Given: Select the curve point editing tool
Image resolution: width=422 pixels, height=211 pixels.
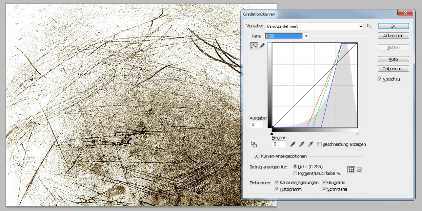Looking at the screenshot, I should (x=254, y=46).
